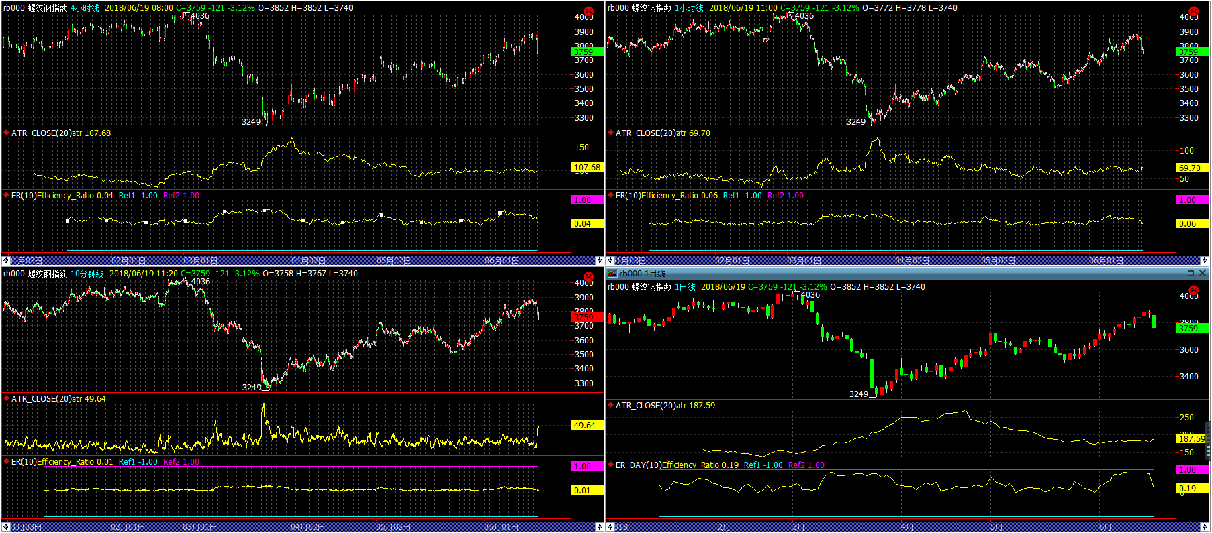
Task: Toggle the red diamond beside ATR_CLOSE(20) in 4-hour chart
Action: click(7, 133)
